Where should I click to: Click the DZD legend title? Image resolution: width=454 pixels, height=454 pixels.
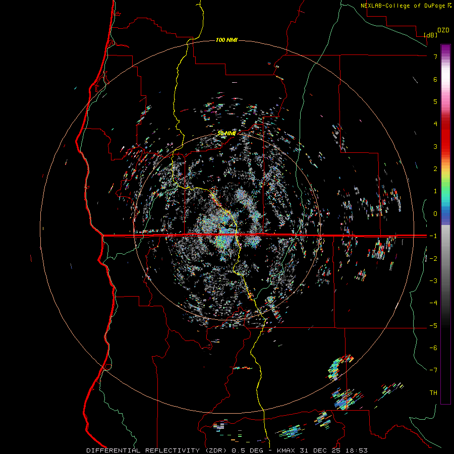[x=443, y=30]
